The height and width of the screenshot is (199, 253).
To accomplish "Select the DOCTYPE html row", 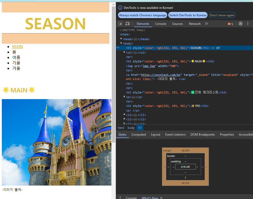I will [132, 30].
